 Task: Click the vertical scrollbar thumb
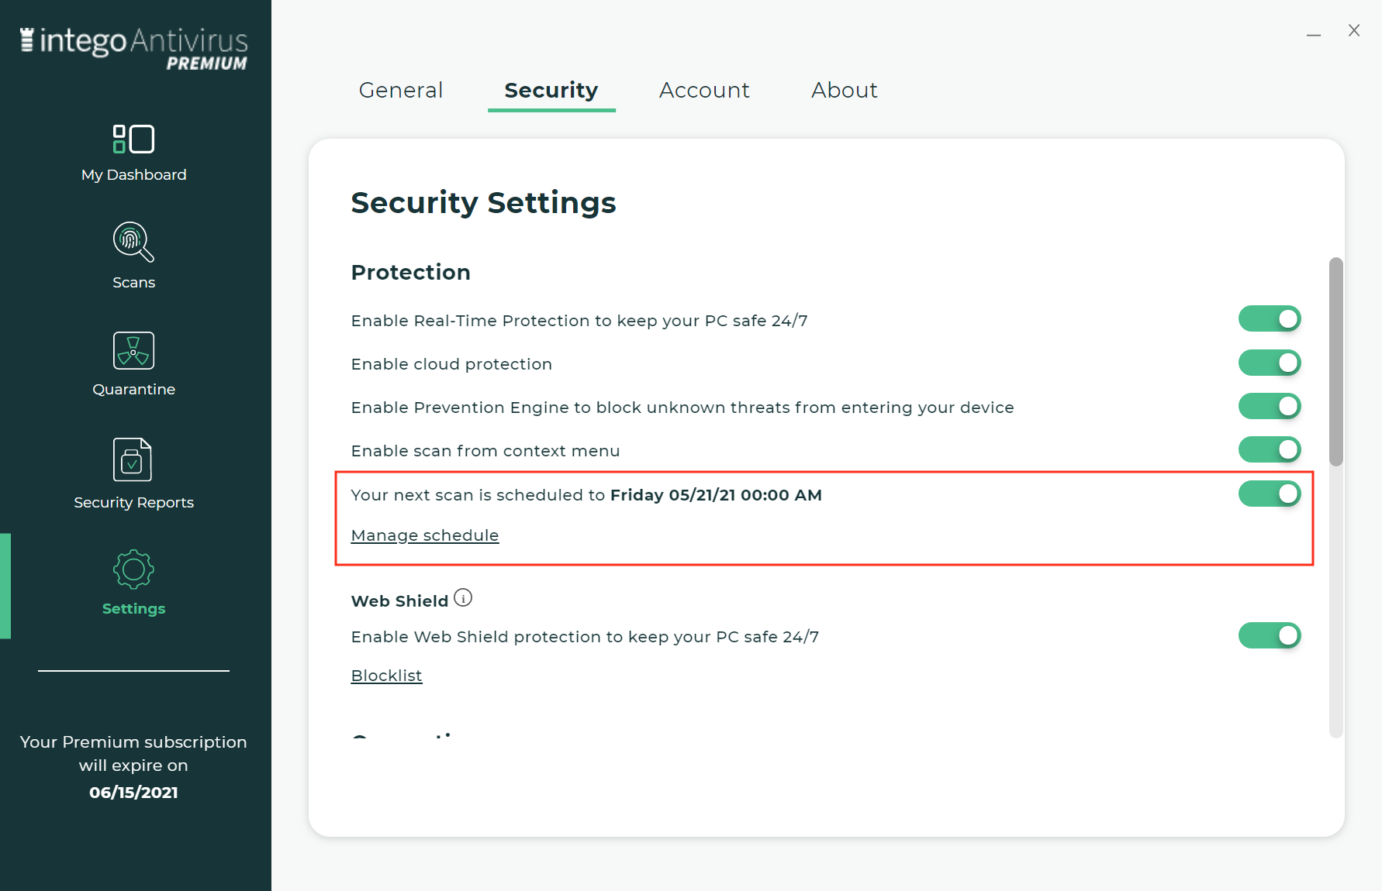[1335, 362]
